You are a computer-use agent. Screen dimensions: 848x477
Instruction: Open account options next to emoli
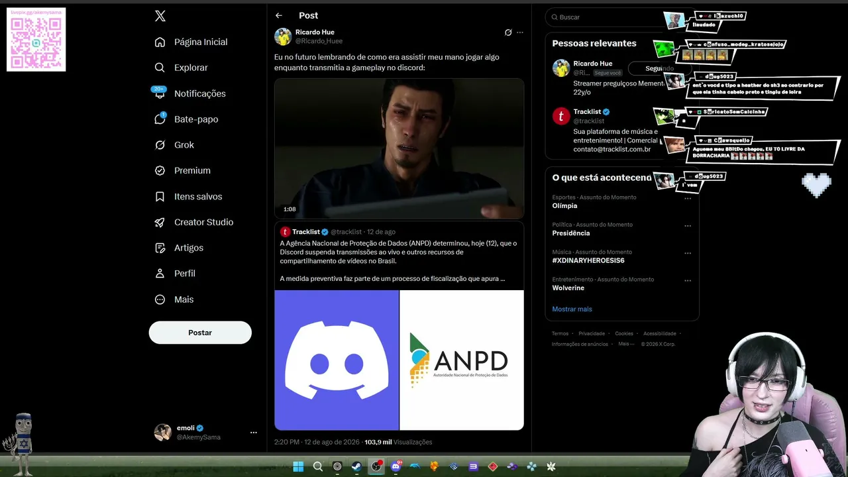[x=253, y=433]
